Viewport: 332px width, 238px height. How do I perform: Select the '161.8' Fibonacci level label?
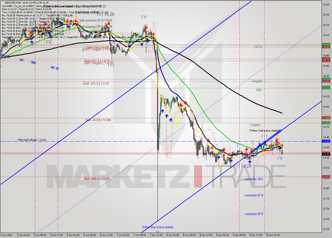tap(258, 47)
